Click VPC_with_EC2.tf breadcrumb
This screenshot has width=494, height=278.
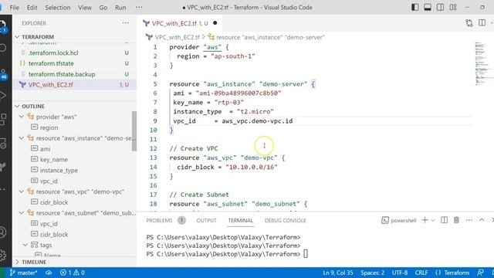tap(177, 37)
